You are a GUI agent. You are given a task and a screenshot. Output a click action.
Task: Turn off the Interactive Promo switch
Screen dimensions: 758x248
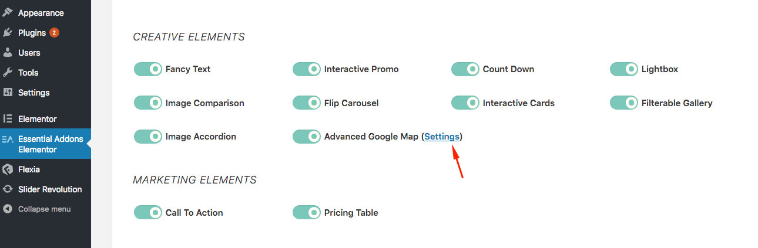[307, 69]
